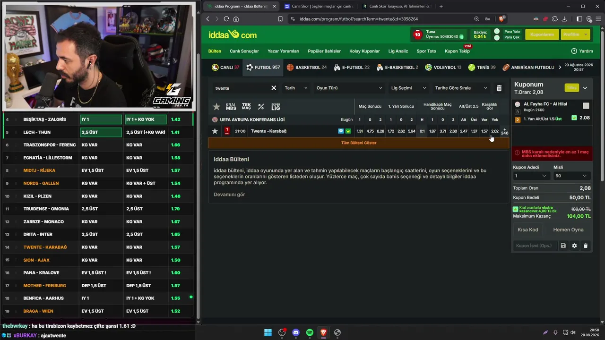Open Canlı Sonuçlar menu item
Viewport: 605px width, 340px height.
244,51
